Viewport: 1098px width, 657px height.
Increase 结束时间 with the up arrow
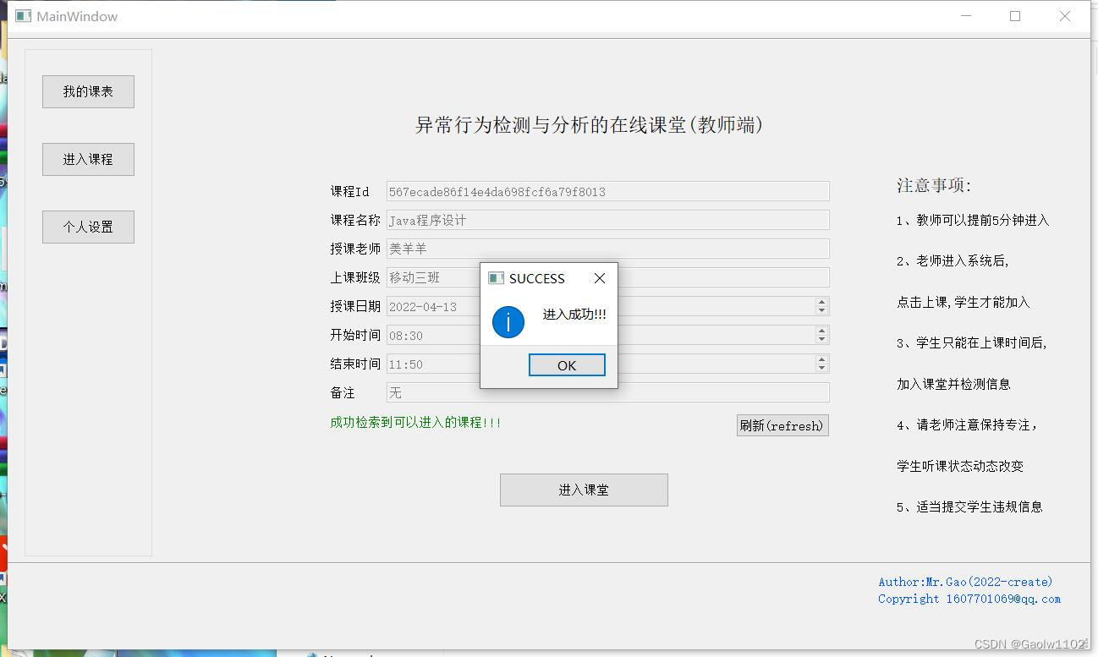coord(821,359)
